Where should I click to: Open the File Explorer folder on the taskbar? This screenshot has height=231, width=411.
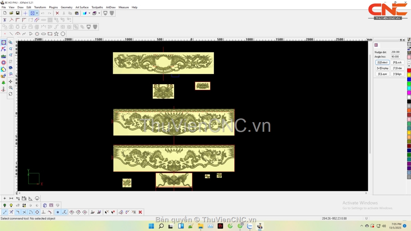[200, 226]
